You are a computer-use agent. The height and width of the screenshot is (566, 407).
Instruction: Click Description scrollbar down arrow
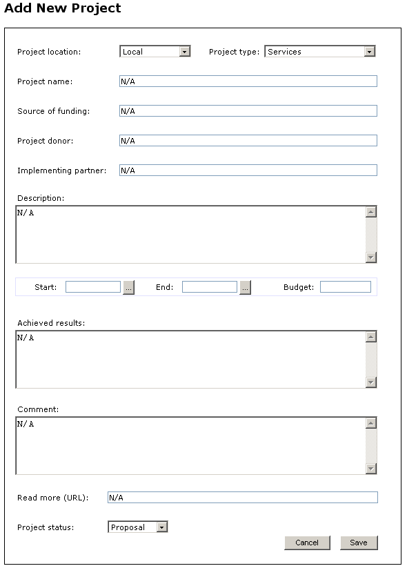click(x=371, y=257)
